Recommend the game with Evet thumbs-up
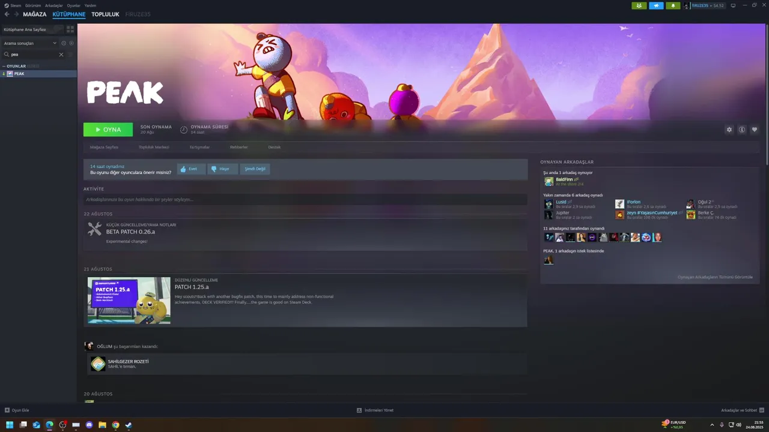Viewport: 769px width, 432px height. pyautogui.click(x=191, y=169)
